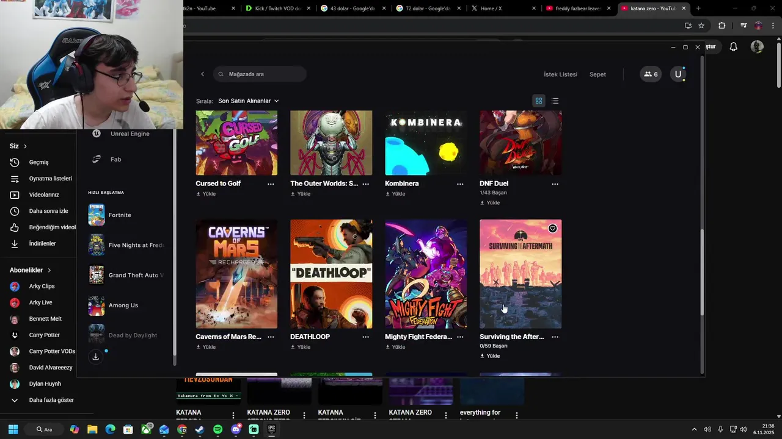Open Geçmiş history in YouTube sidebar

38,162
